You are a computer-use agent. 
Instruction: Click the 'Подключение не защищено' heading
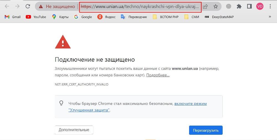click(x=95, y=59)
